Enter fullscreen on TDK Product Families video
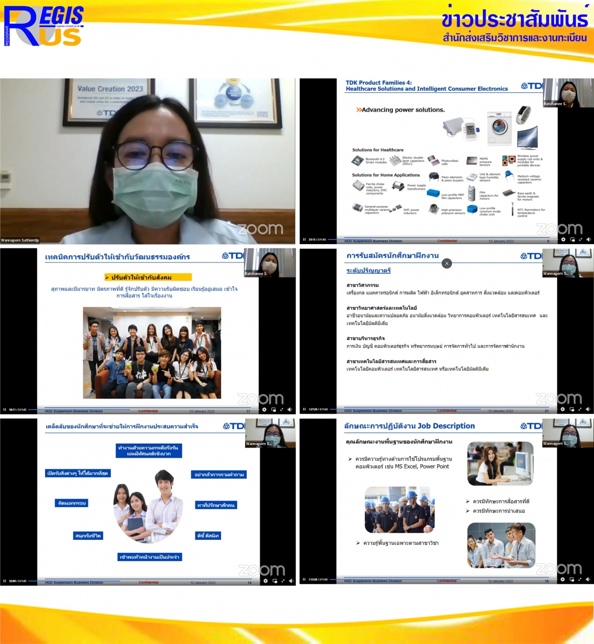 point(581,240)
